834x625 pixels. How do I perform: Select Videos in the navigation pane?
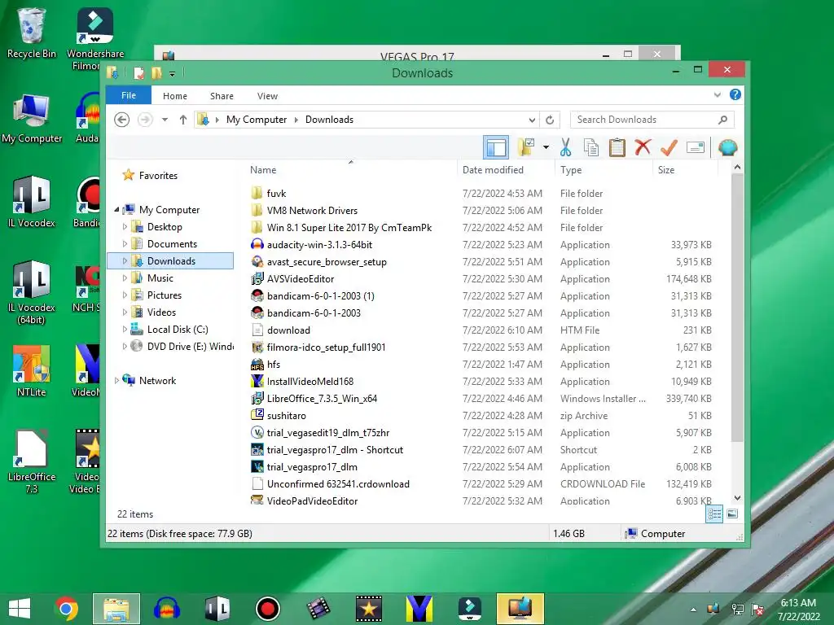coord(161,312)
